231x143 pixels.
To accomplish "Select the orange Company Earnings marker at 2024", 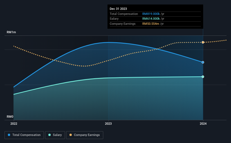I will [x=203, y=42].
